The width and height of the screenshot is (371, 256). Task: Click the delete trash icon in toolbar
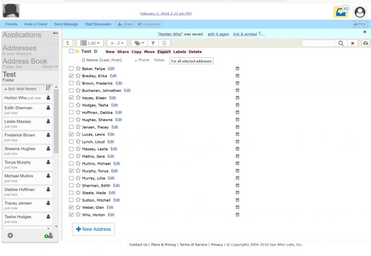(x=165, y=43)
